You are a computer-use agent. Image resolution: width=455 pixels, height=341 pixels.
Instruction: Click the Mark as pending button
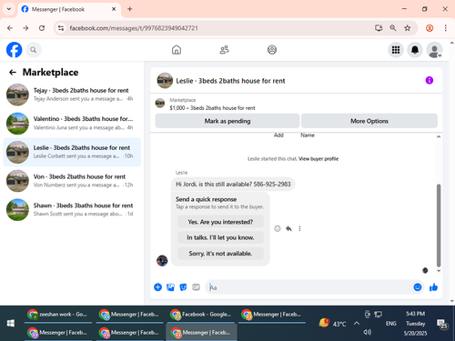[x=227, y=121]
